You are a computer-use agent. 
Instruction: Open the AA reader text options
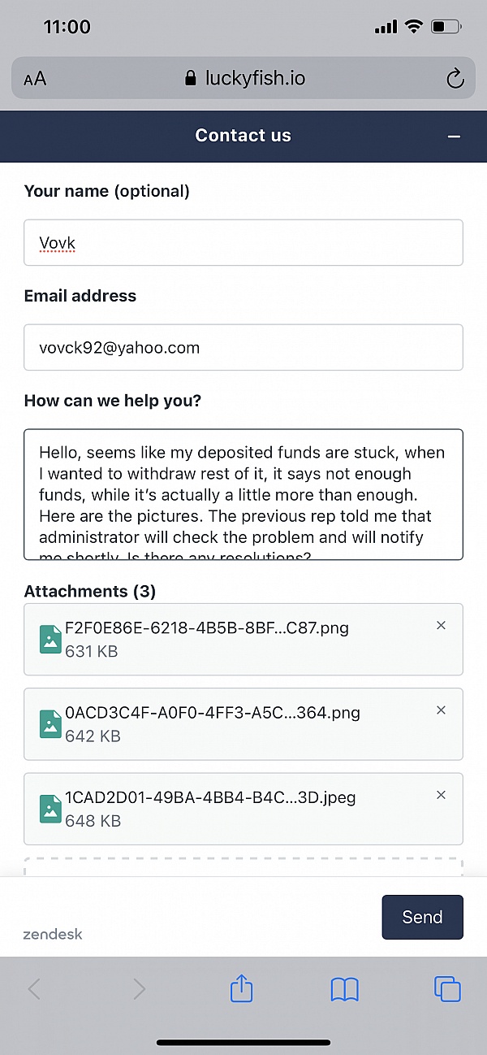pyautogui.click(x=35, y=79)
